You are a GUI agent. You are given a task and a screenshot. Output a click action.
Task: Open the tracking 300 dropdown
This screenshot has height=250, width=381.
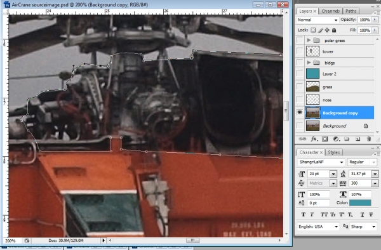(x=375, y=183)
